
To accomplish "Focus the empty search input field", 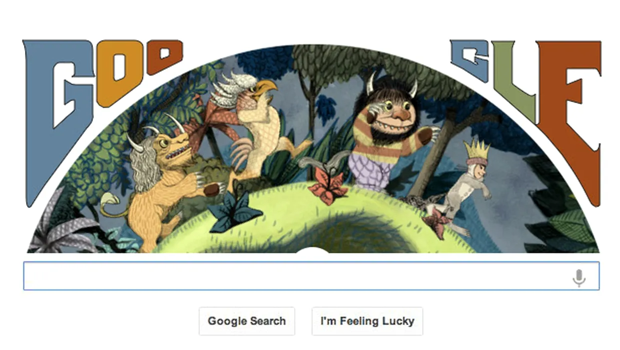I will [x=311, y=275].
